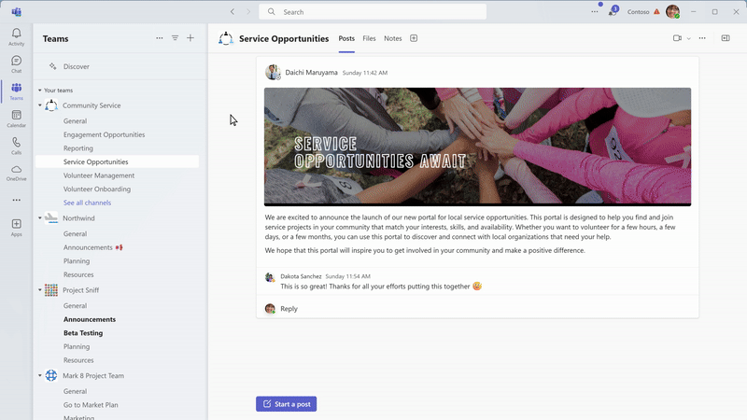The height and width of the screenshot is (420, 747).
Task: Open Northwind Announcements channel
Action: tap(88, 247)
